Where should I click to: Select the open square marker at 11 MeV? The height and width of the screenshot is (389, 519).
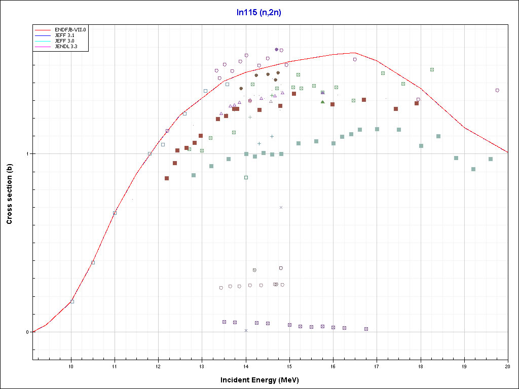tap(115, 213)
